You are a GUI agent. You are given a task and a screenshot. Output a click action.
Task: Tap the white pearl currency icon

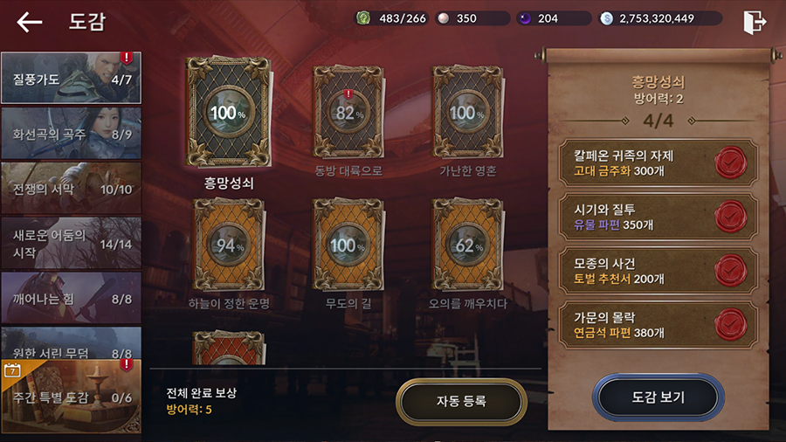pyautogui.click(x=443, y=18)
